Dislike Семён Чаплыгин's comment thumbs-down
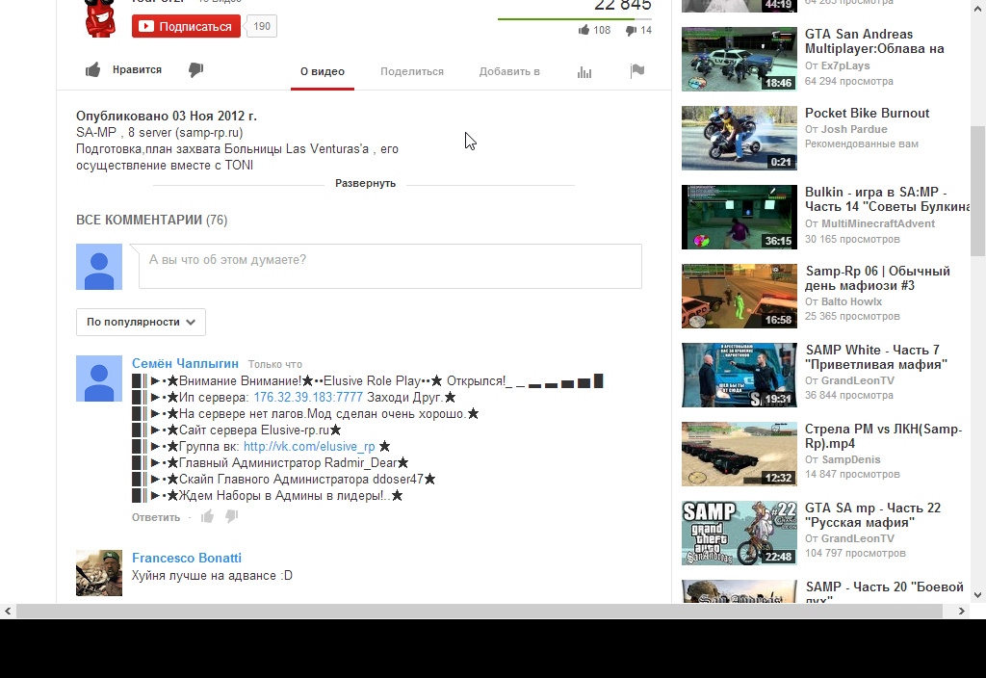This screenshot has height=678, width=986. [x=231, y=517]
